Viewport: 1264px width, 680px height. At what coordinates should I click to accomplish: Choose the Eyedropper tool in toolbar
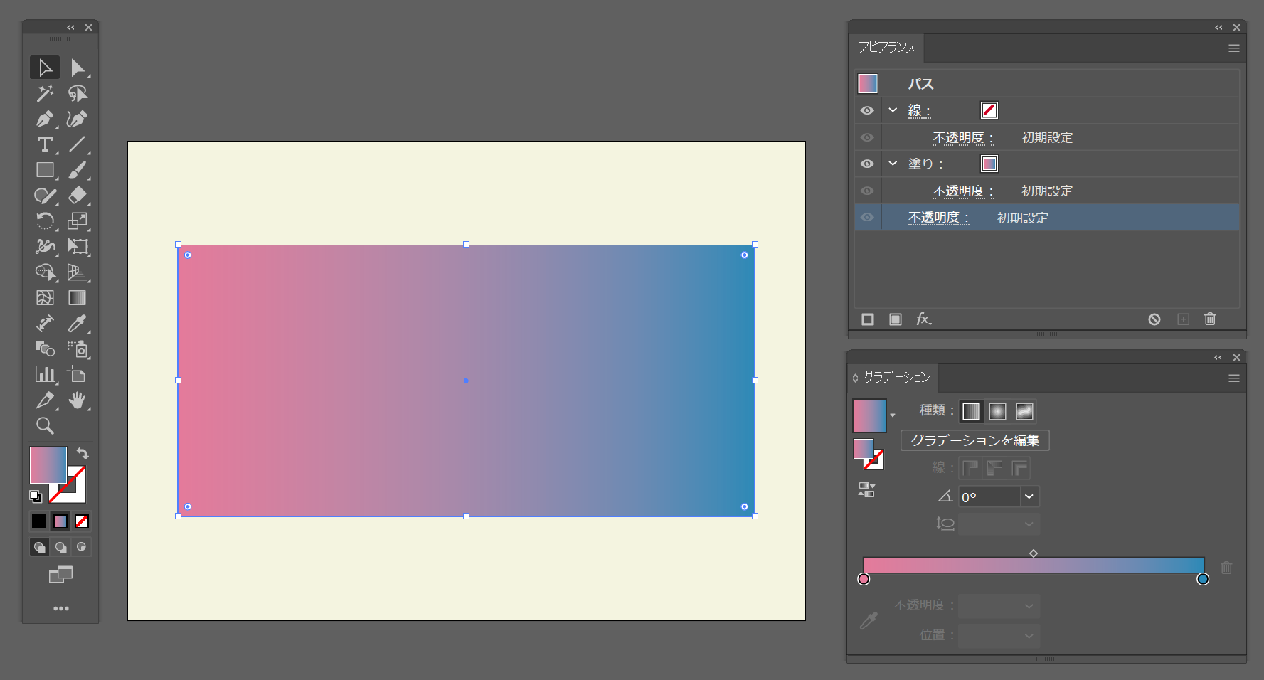point(77,324)
